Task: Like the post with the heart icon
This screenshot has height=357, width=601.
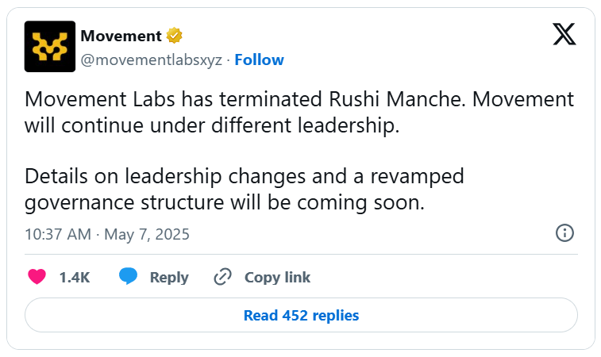Action: tap(37, 277)
